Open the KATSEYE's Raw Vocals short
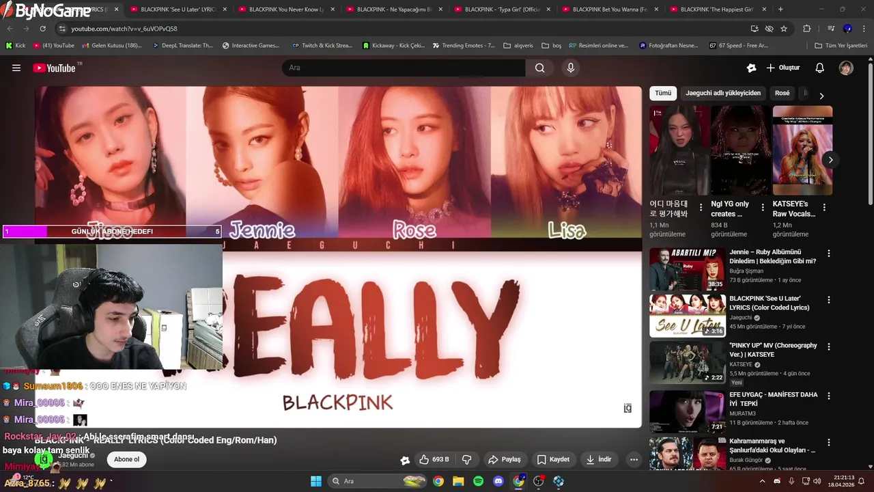This screenshot has height=492, width=874. [802, 150]
